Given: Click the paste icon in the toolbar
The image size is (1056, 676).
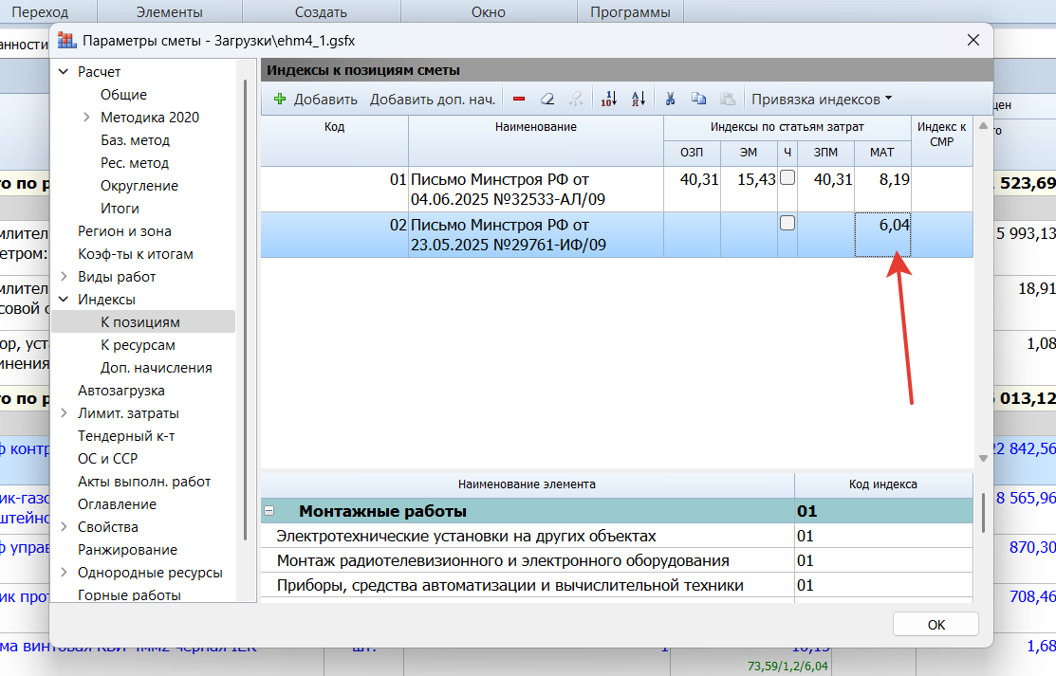Looking at the screenshot, I should point(727,99).
